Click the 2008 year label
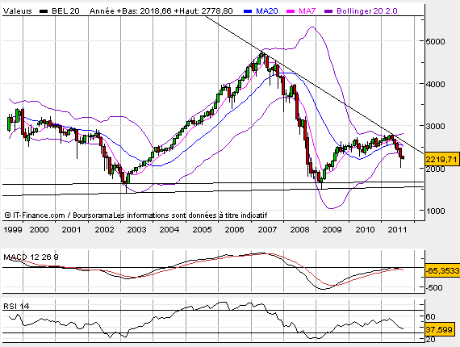Screen dimensions: 460x347 [x=299, y=230]
